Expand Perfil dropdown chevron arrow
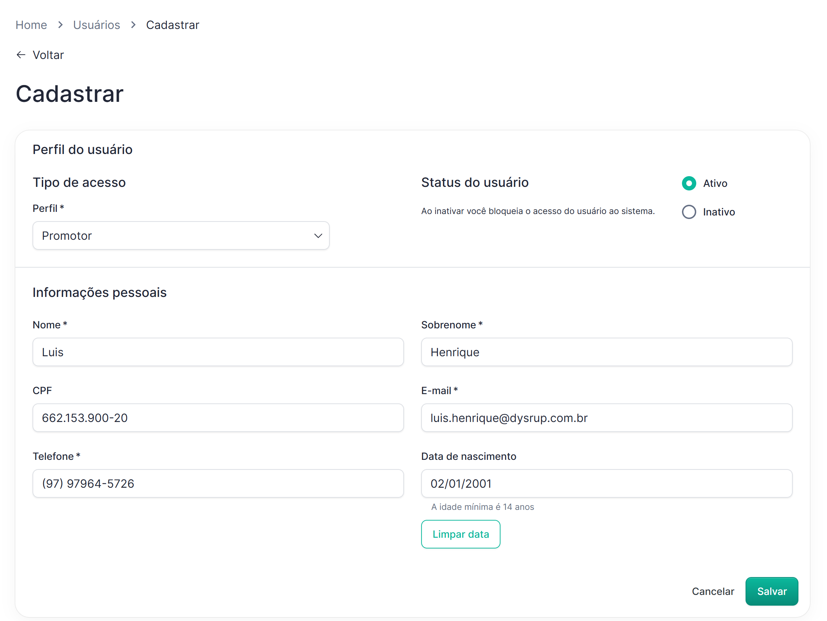 pos(318,235)
